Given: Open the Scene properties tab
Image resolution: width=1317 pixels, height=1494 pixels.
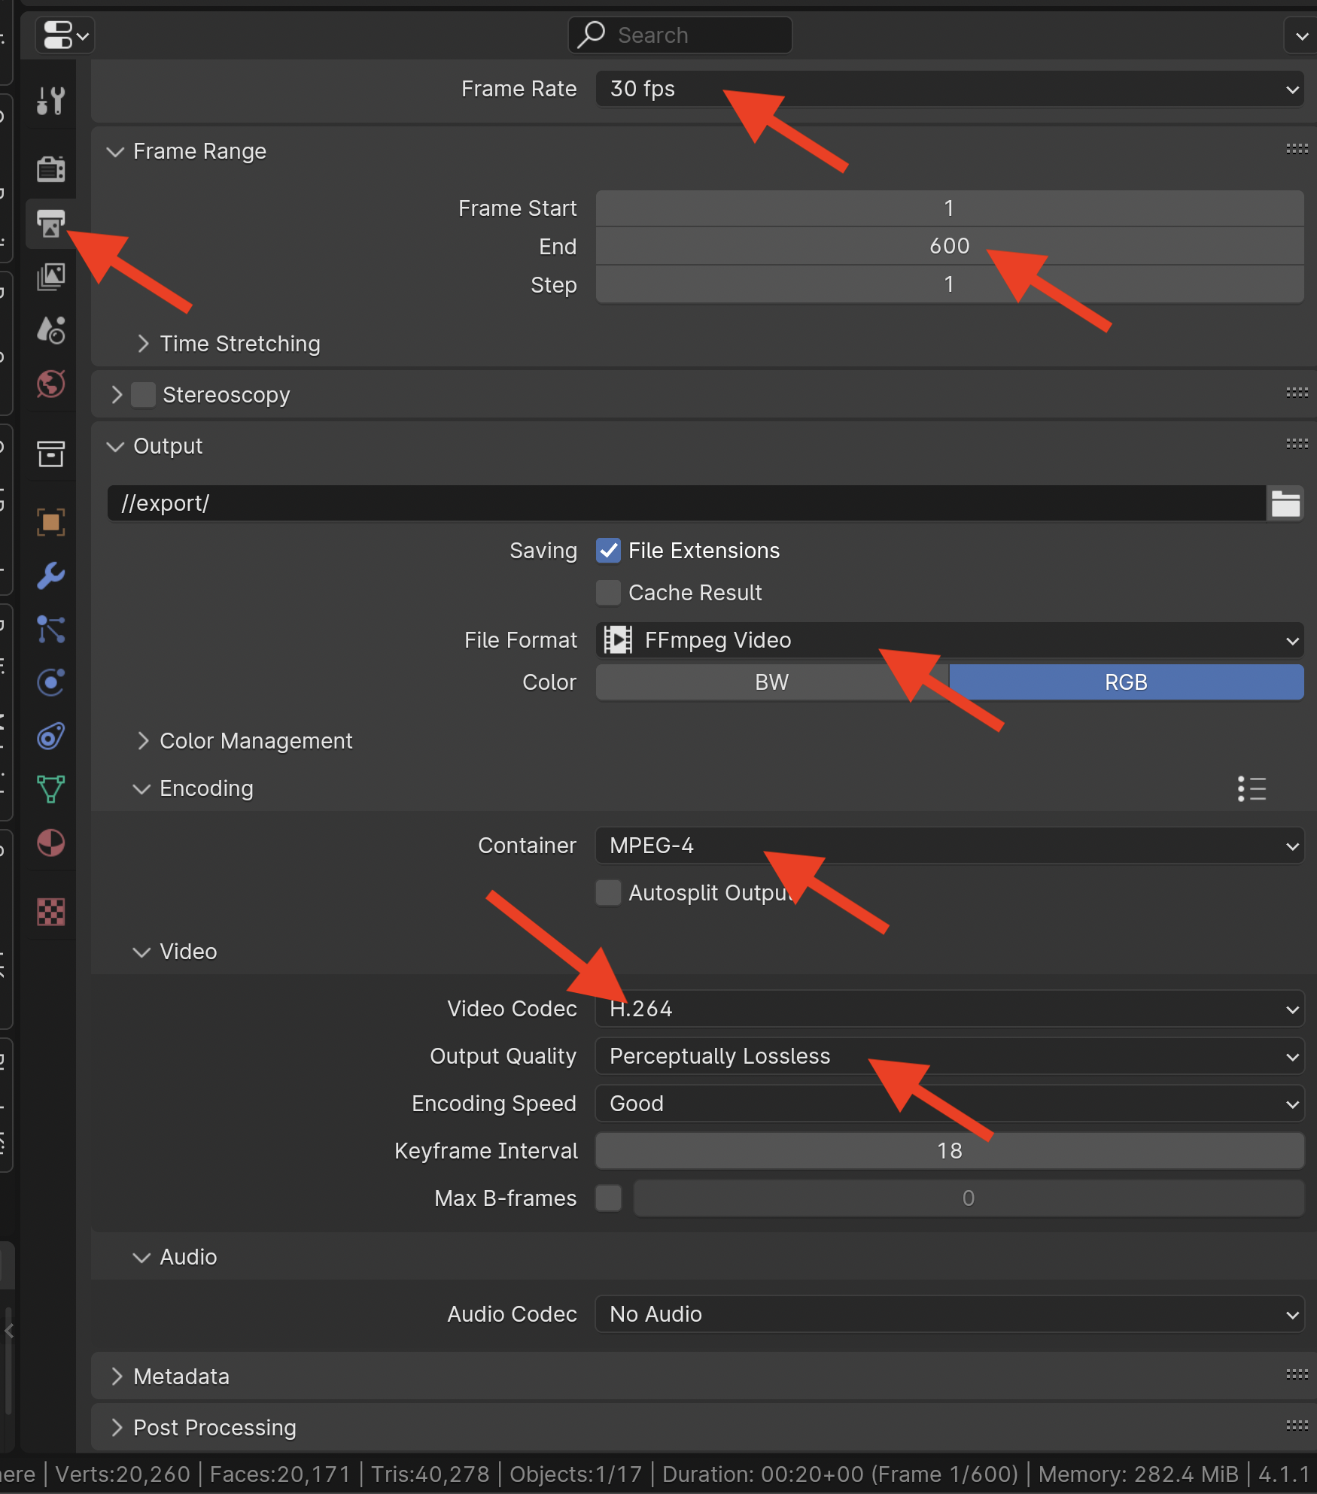Looking at the screenshot, I should coord(50,330).
